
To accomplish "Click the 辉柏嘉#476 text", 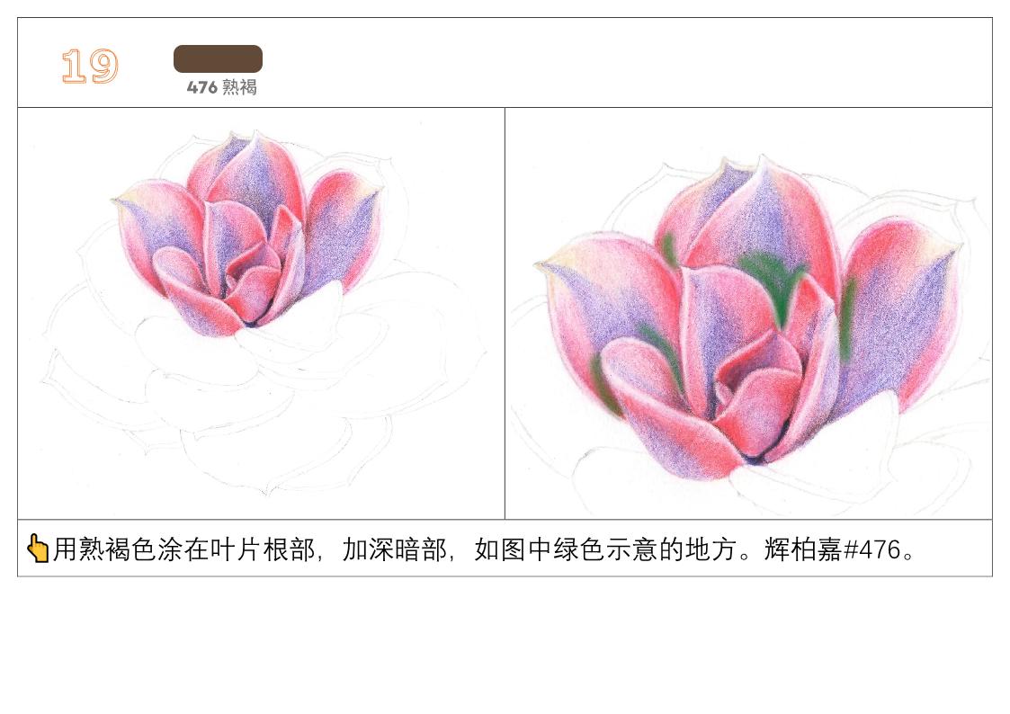I will (832, 549).
